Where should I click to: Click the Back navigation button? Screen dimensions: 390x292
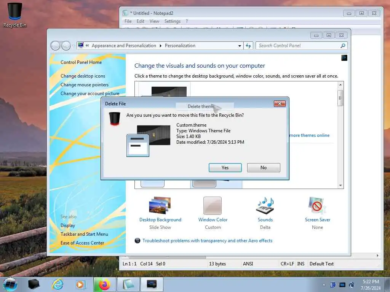coord(55,46)
